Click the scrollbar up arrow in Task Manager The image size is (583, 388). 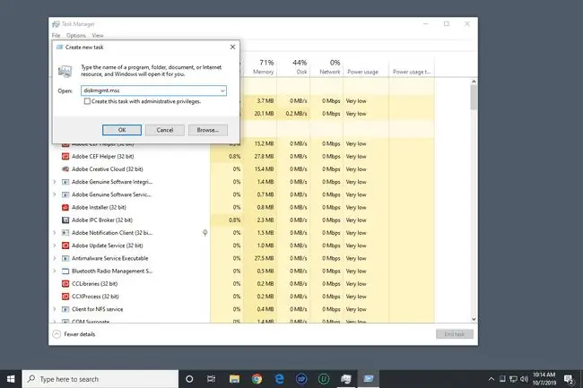coord(474,82)
